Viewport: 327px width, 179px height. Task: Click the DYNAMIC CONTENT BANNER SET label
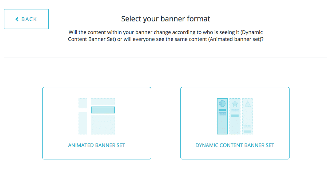point(235,145)
